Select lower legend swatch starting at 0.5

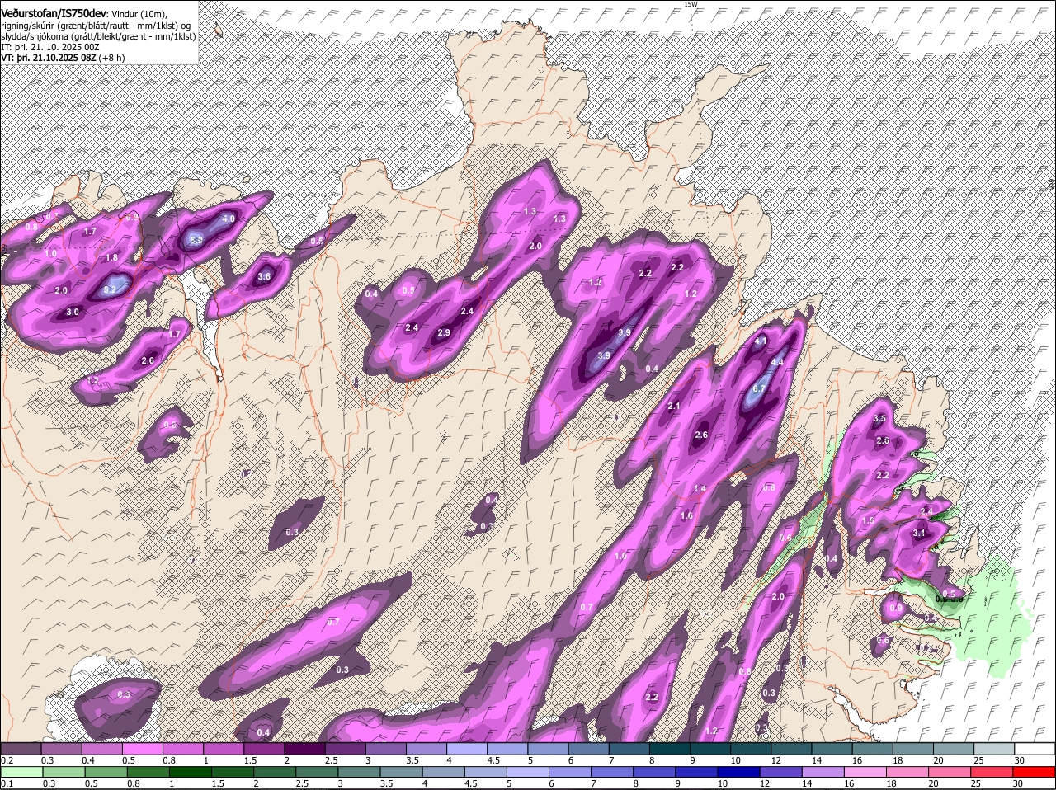106,772
